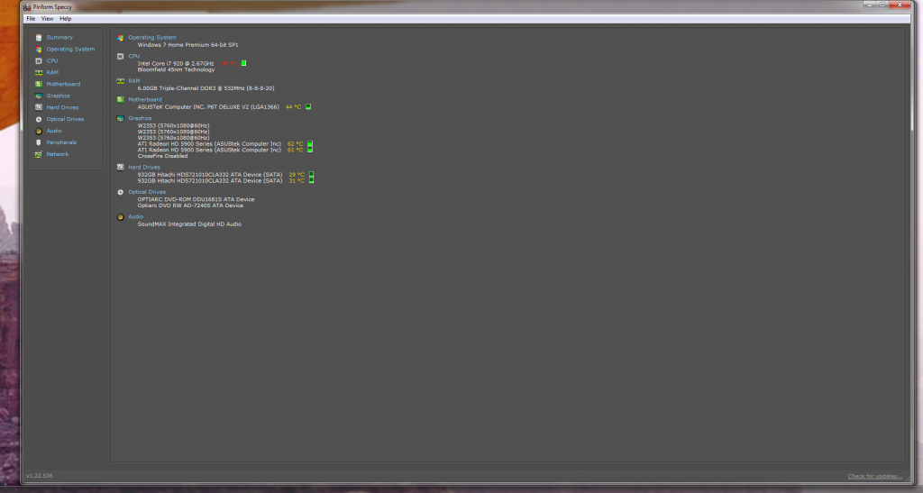Click the motherboard 44 °C temperature indicator
The width and height of the screenshot is (923, 493).
pyautogui.click(x=308, y=106)
